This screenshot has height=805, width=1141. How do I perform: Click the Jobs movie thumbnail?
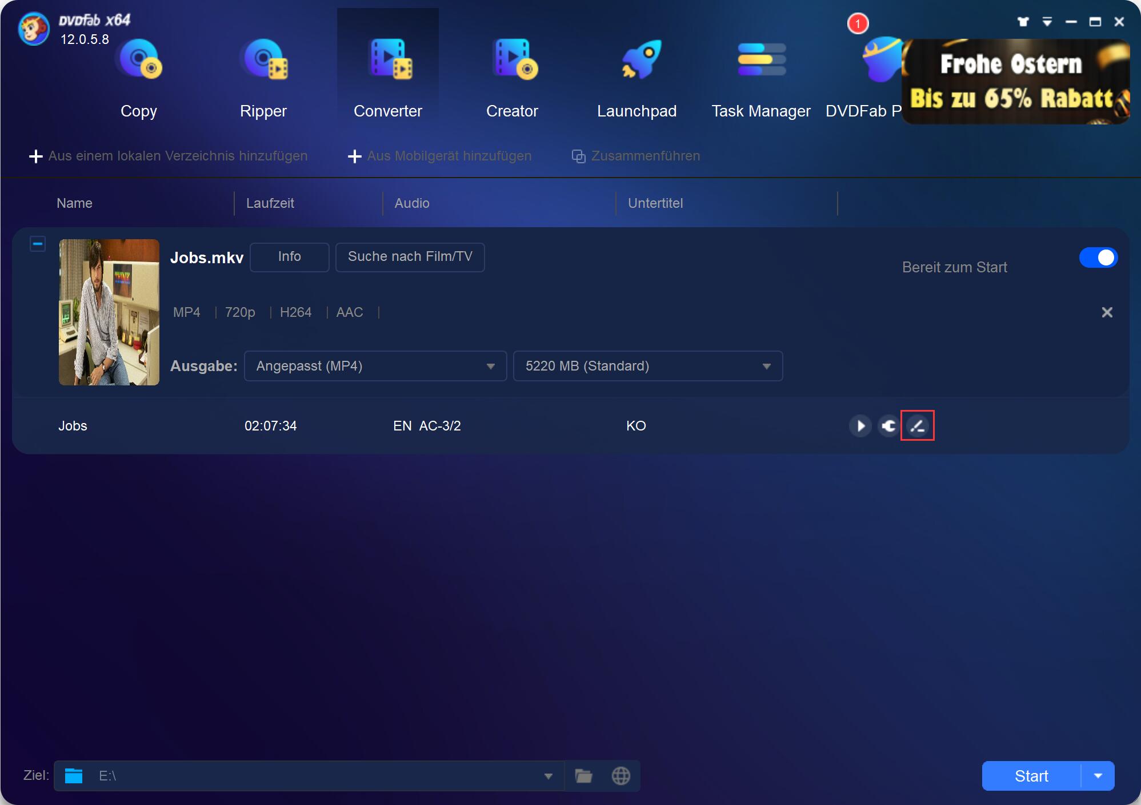(x=109, y=312)
